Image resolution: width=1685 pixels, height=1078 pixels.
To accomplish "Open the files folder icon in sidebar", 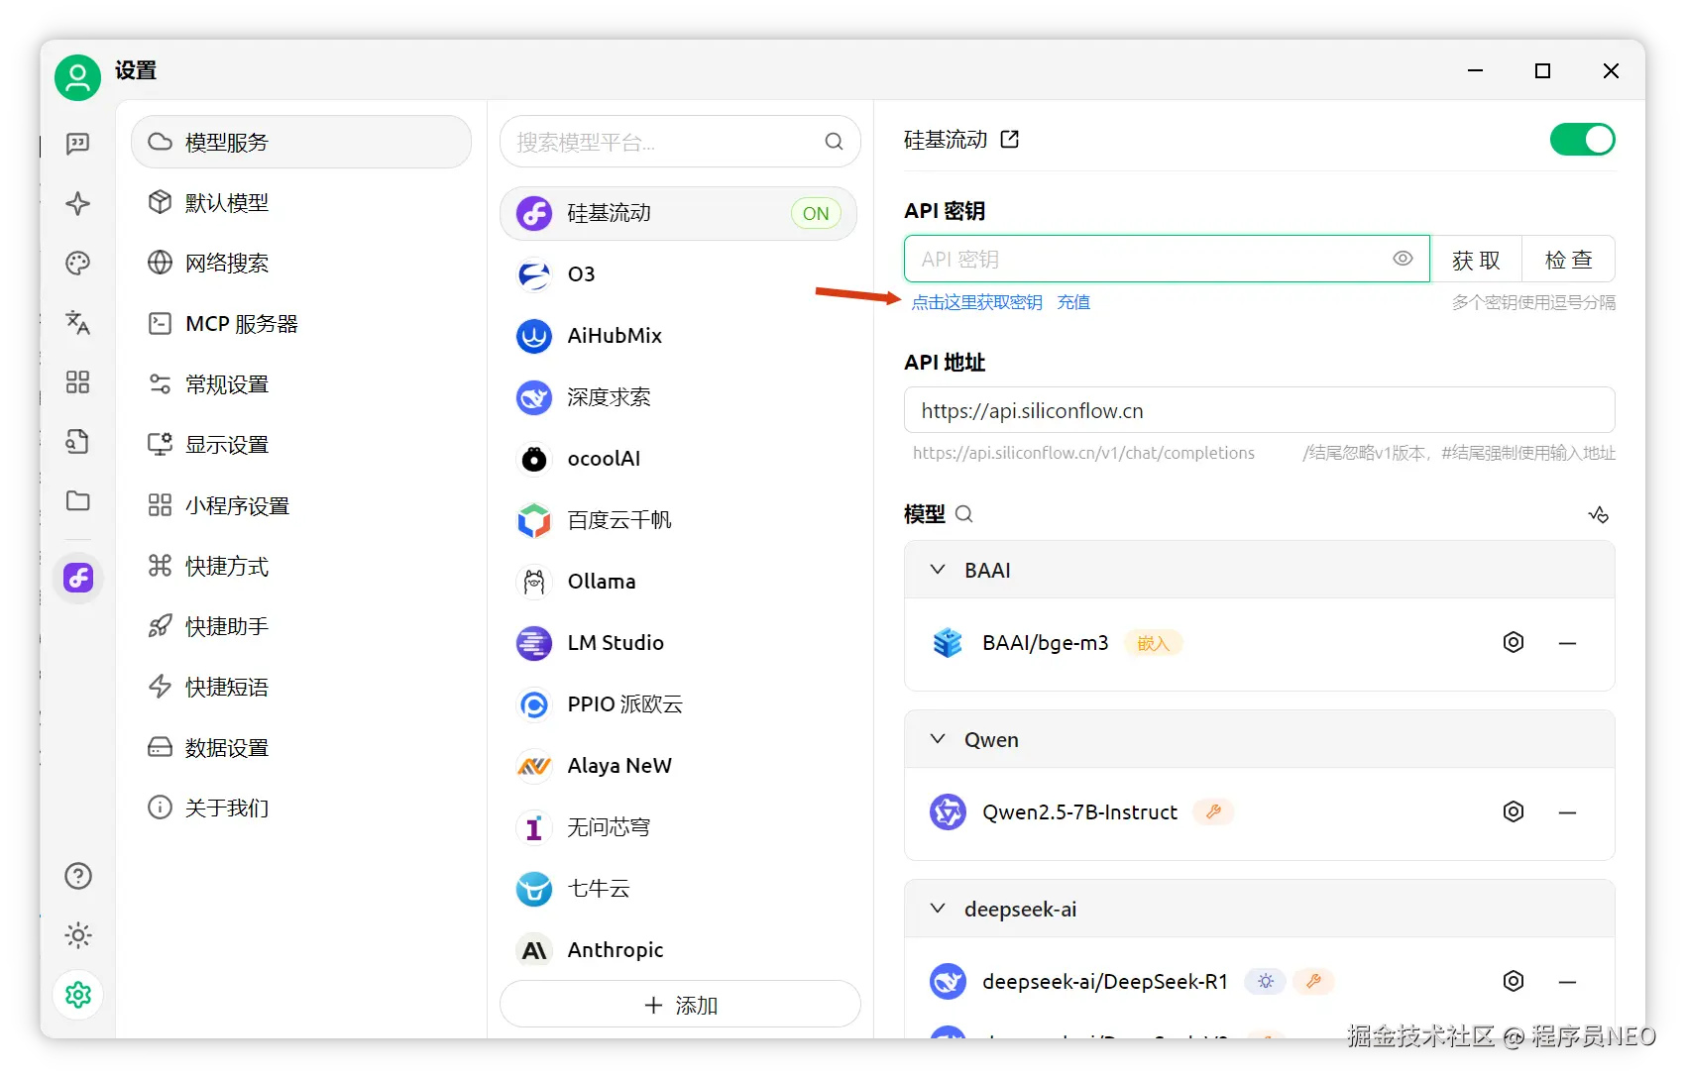I will (77, 500).
